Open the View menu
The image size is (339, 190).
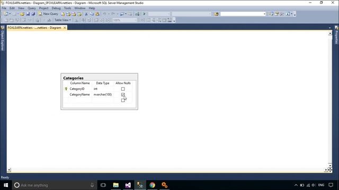pos(21,8)
